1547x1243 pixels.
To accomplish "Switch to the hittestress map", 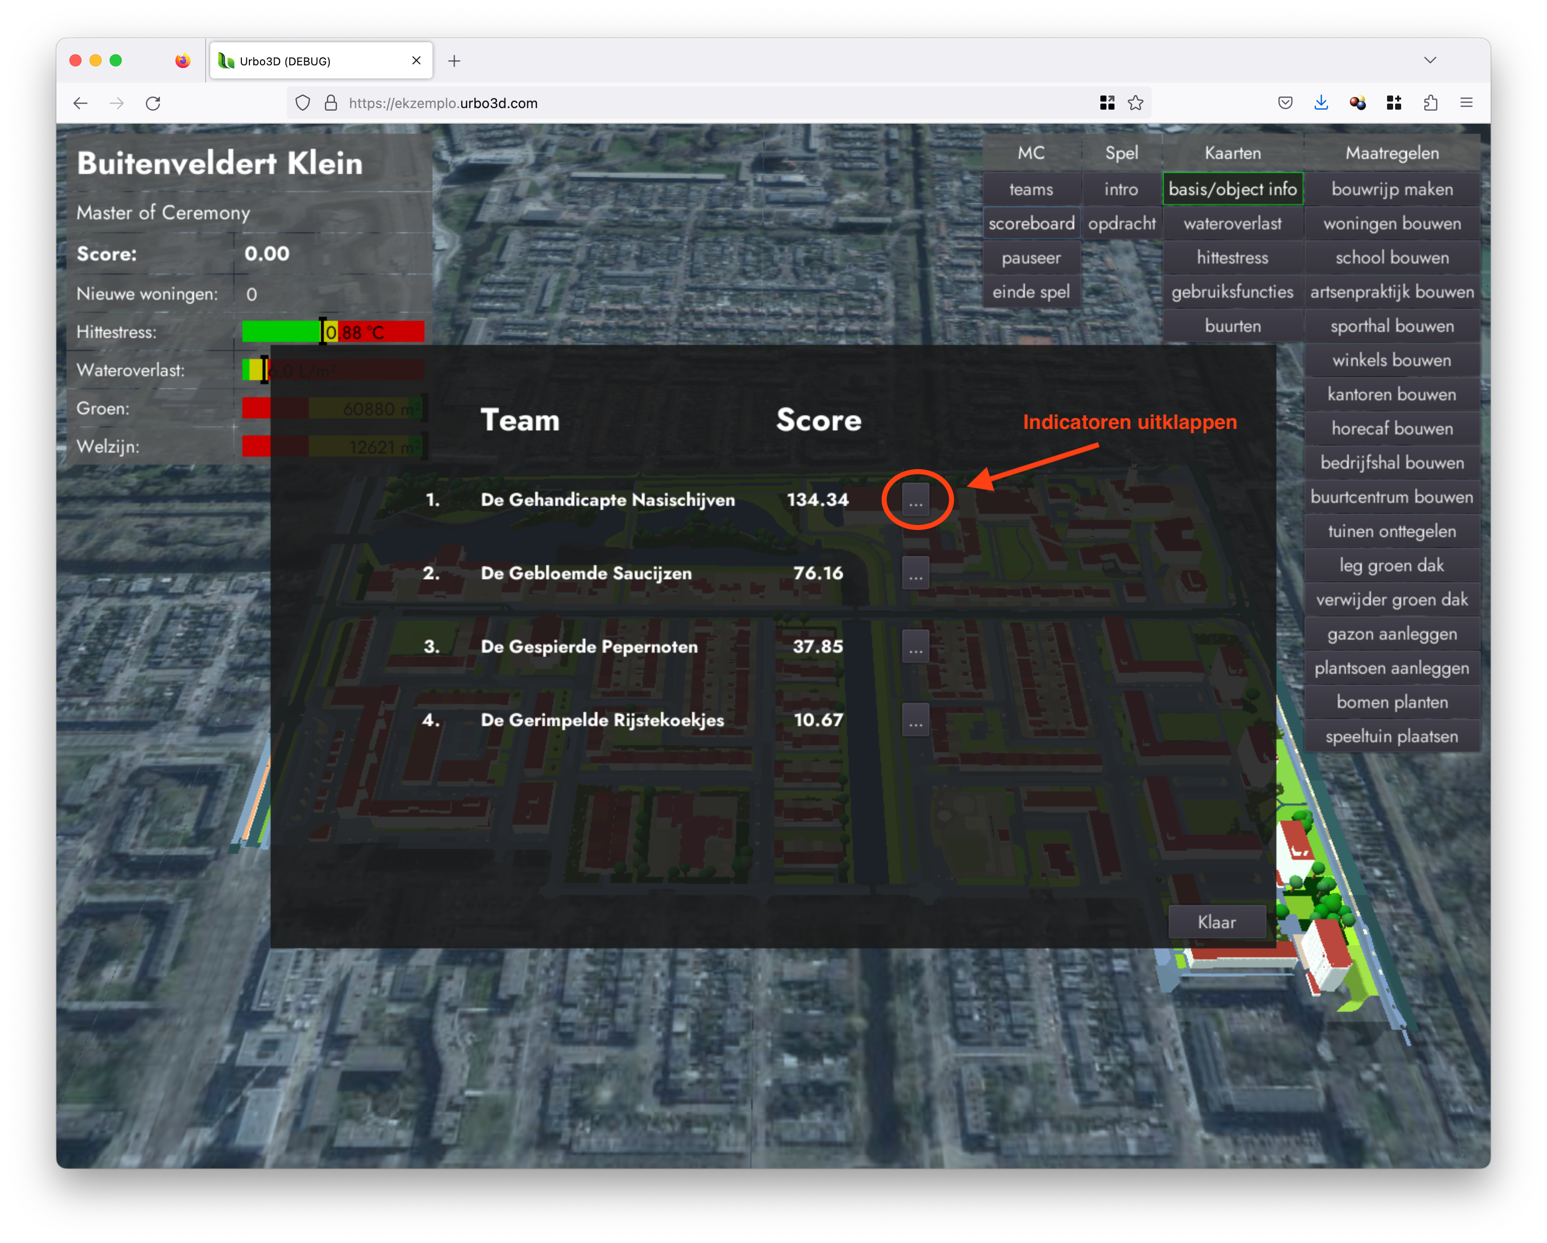I will click(x=1233, y=258).
